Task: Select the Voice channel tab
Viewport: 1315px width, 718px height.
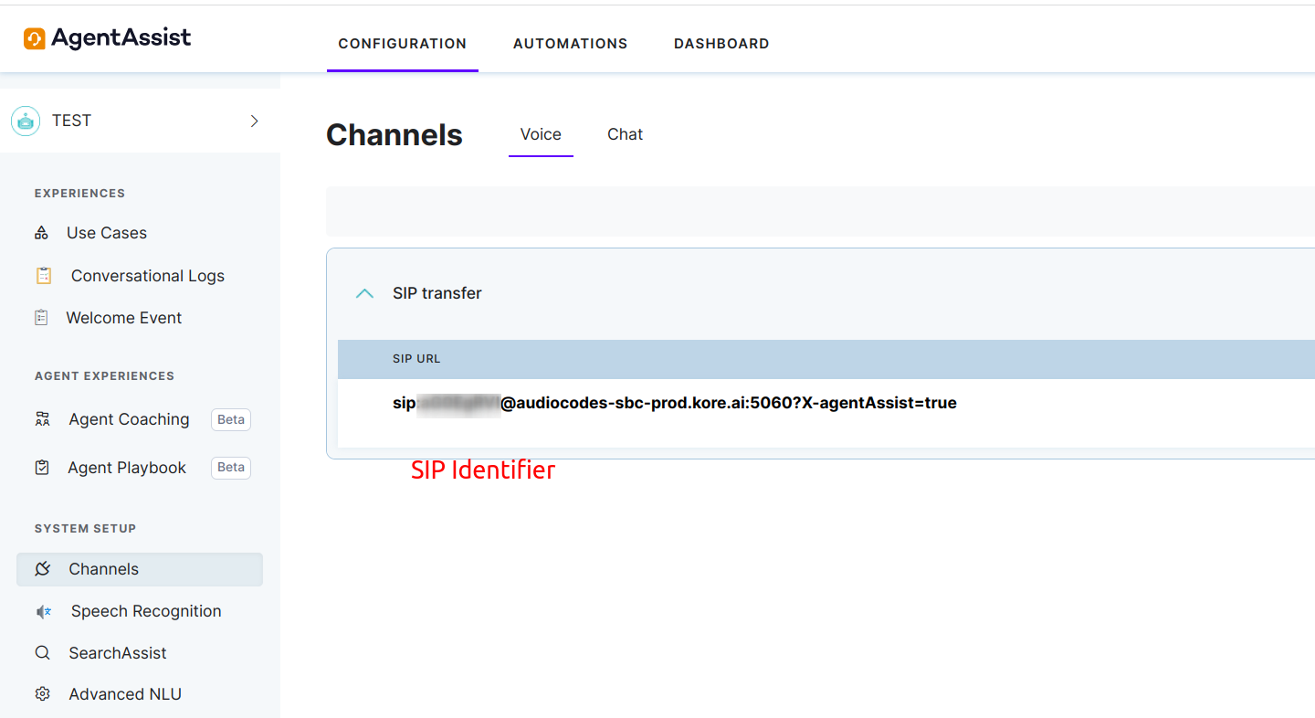Action: click(541, 134)
